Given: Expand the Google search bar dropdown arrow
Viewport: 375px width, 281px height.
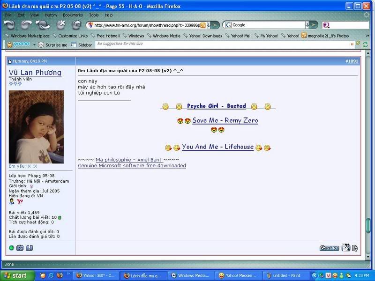Looking at the screenshot, I should [308, 25].
